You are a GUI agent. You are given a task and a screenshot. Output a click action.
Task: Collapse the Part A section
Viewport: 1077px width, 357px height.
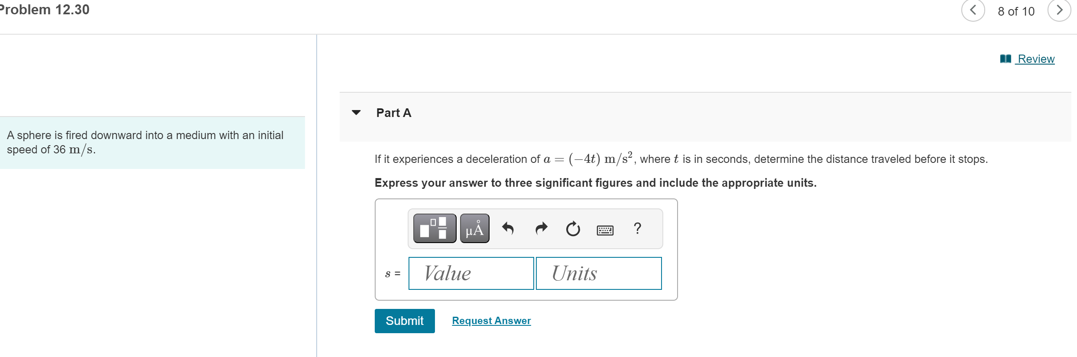click(x=355, y=113)
